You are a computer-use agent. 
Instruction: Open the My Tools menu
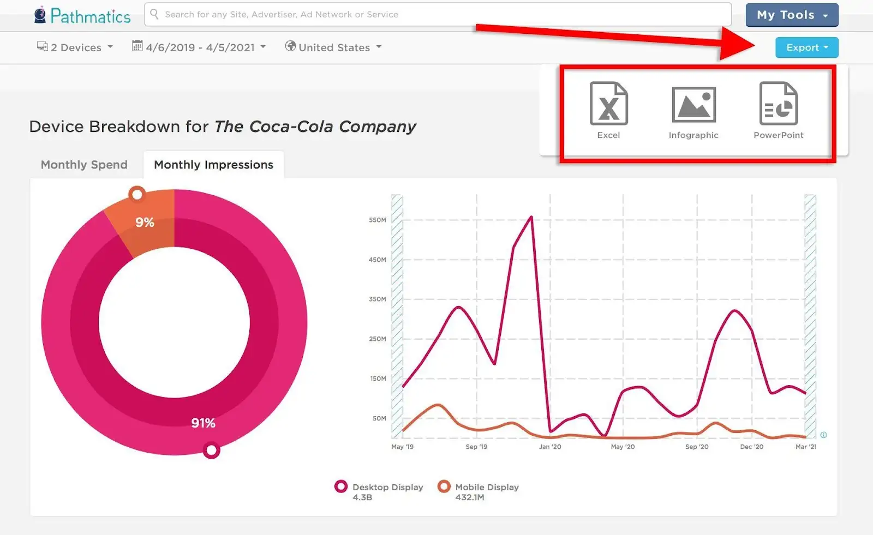point(792,15)
